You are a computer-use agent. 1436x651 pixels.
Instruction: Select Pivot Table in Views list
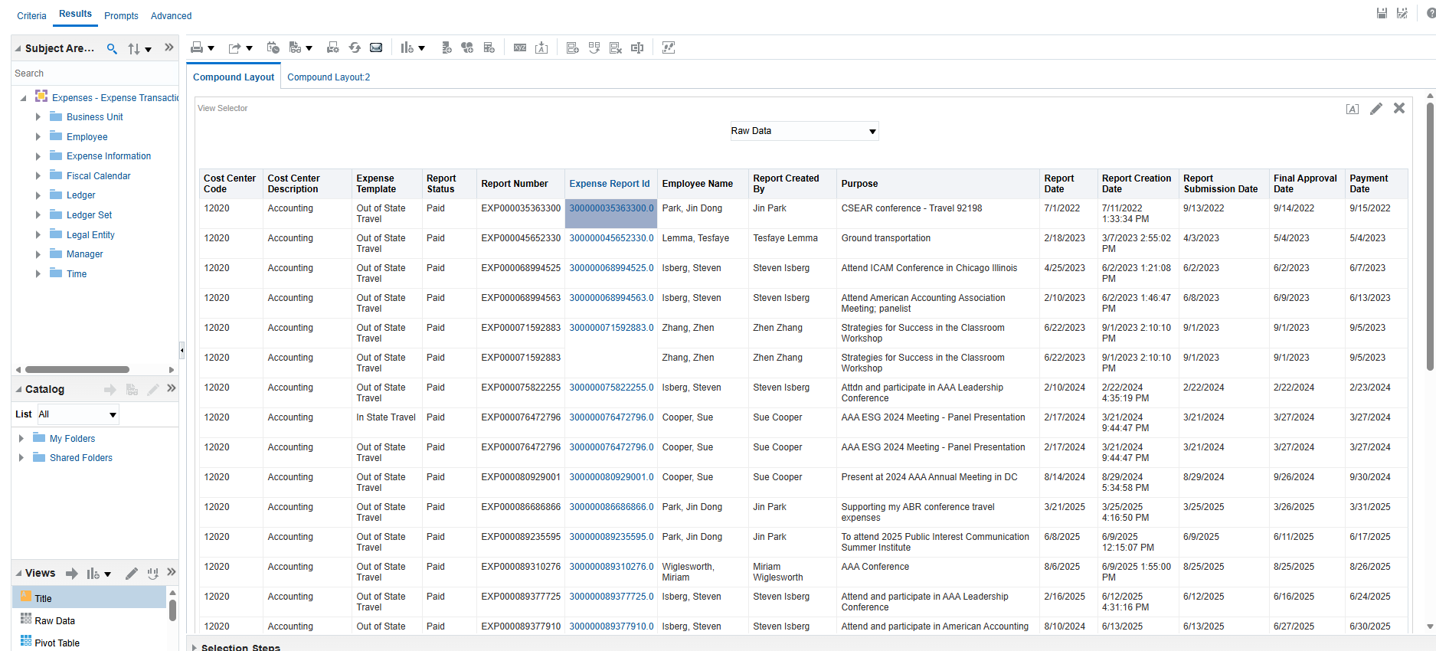57,643
